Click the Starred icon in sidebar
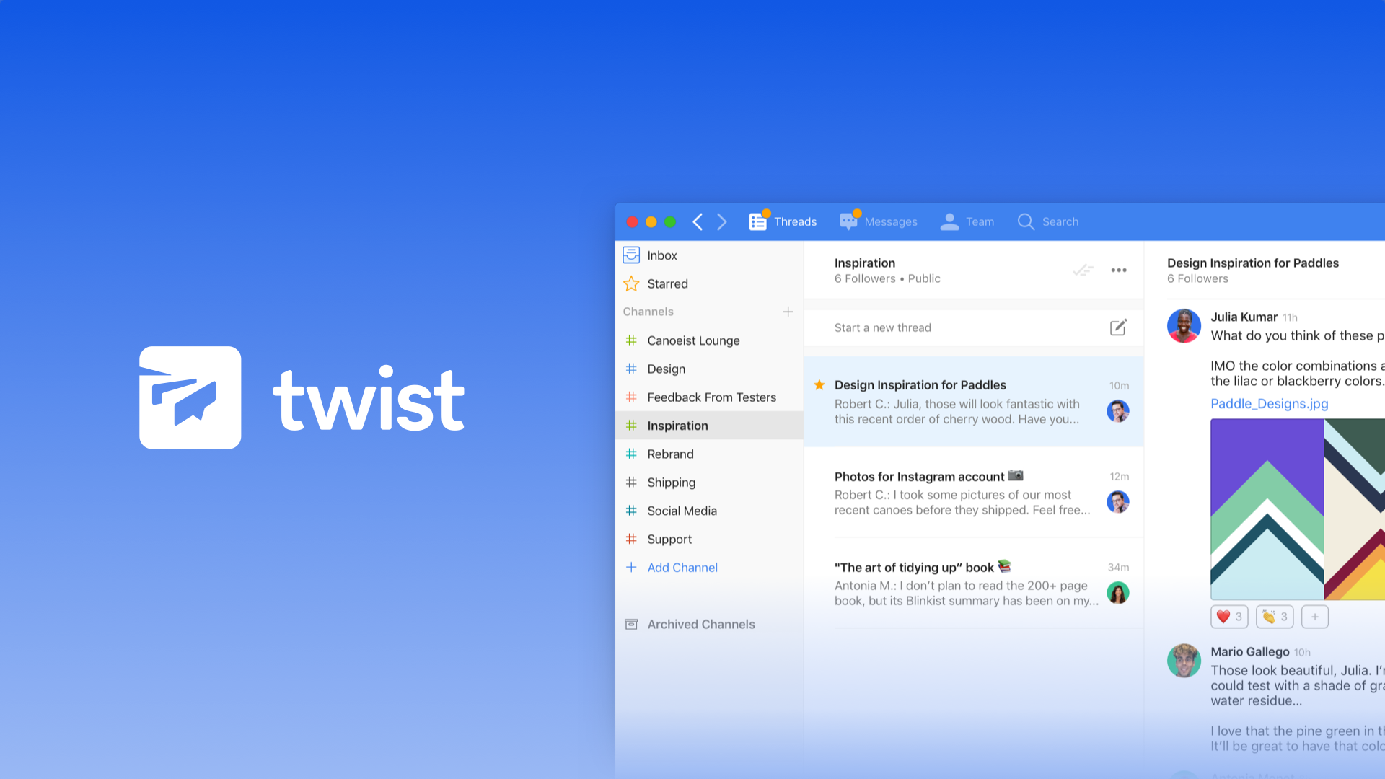The height and width of the screenshot is (779, 1385). tap(630, 283)
